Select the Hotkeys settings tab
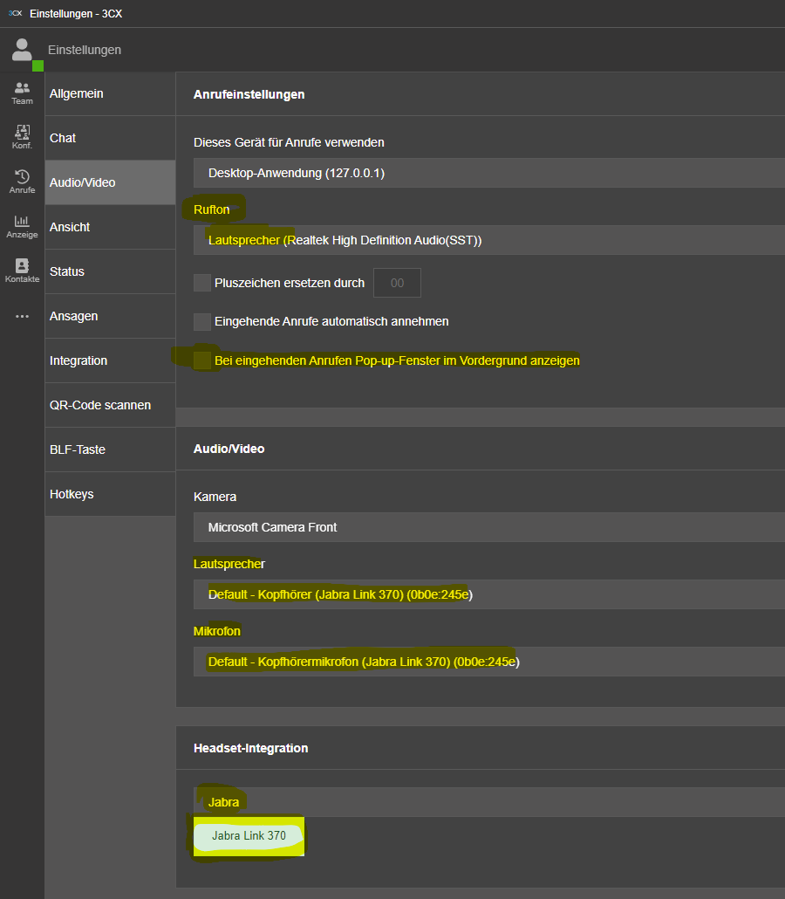785x899 pixels. click(110, 494)
